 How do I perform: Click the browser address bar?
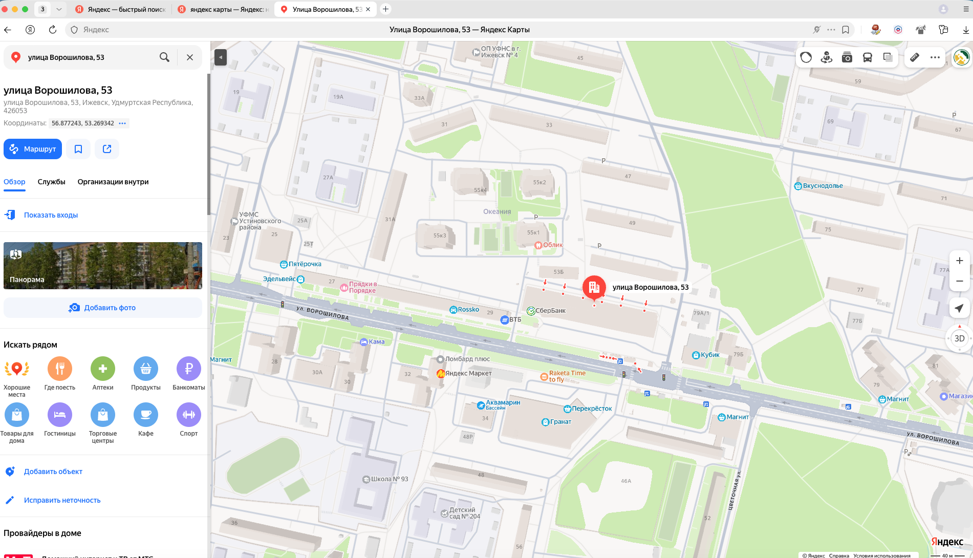(459, 30)
